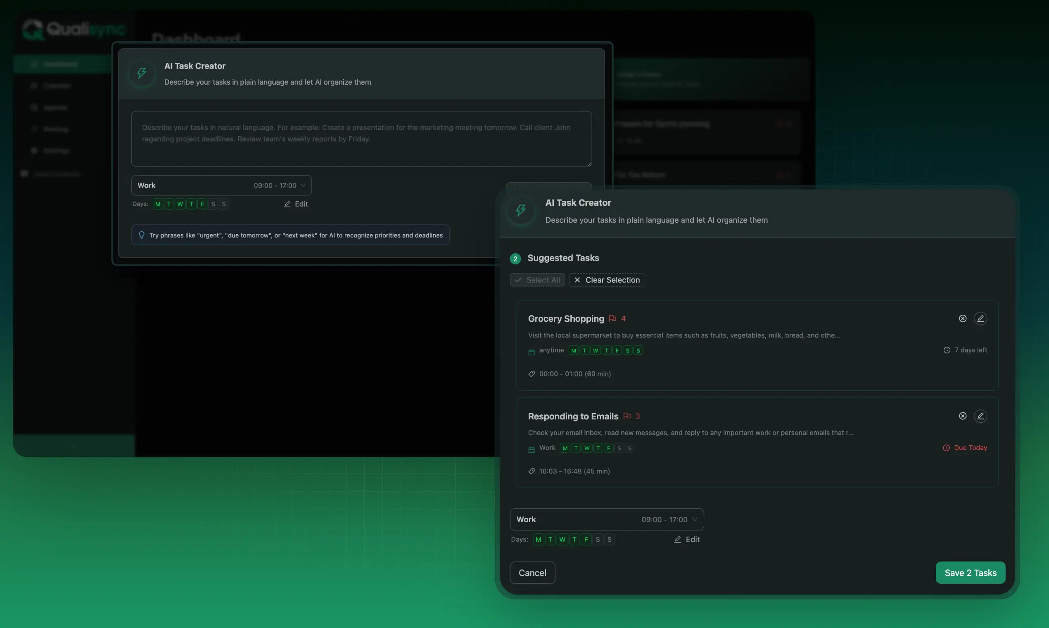
Task: Click the Responding to Emails card's "F" day chip
Action: 609,448
